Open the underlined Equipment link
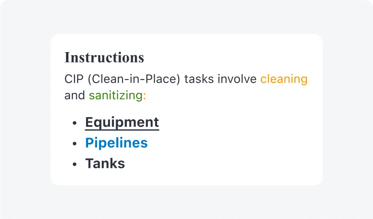 pos(122,123)
